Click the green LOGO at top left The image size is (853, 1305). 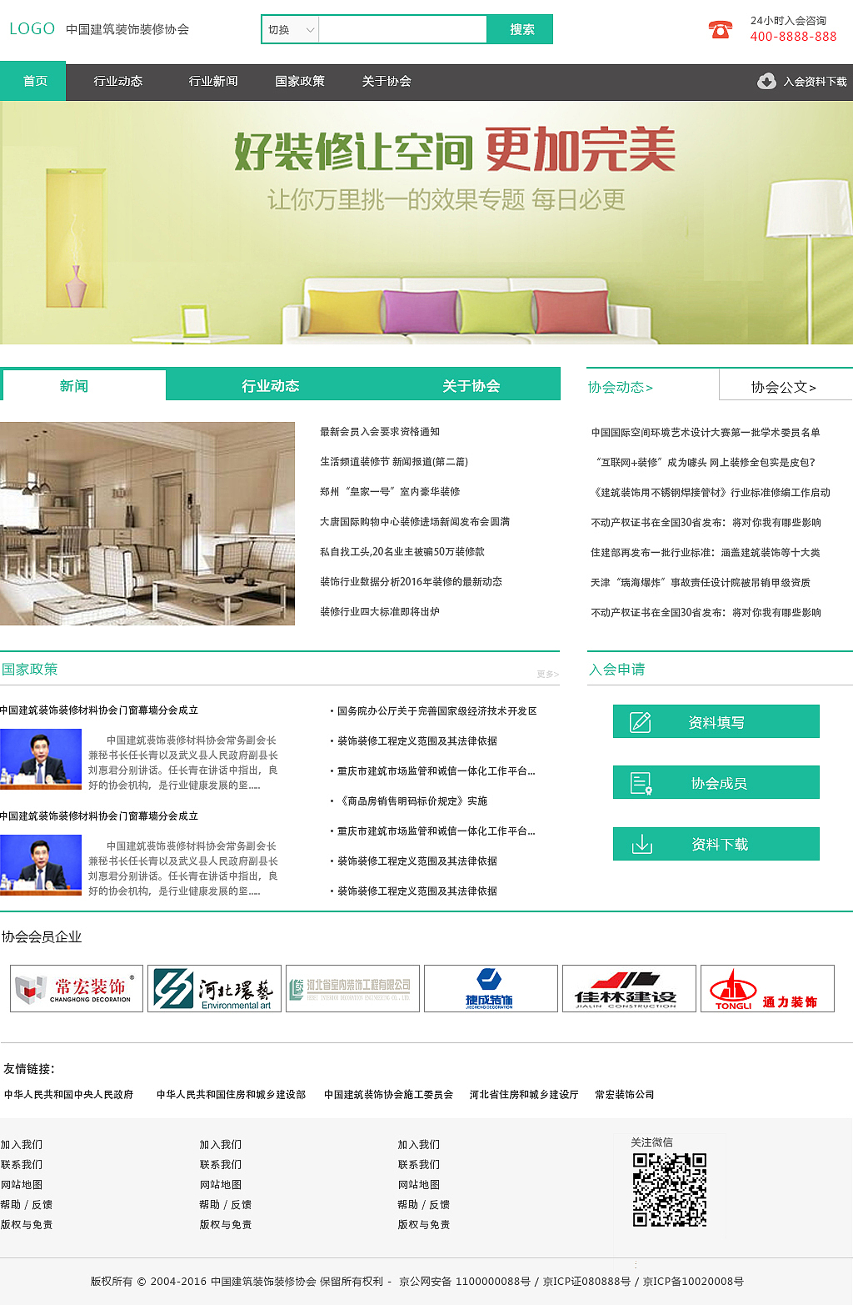(32, 28)
